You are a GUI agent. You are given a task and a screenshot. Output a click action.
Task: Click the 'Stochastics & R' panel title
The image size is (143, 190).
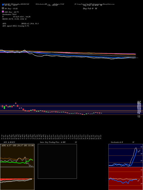117,142
